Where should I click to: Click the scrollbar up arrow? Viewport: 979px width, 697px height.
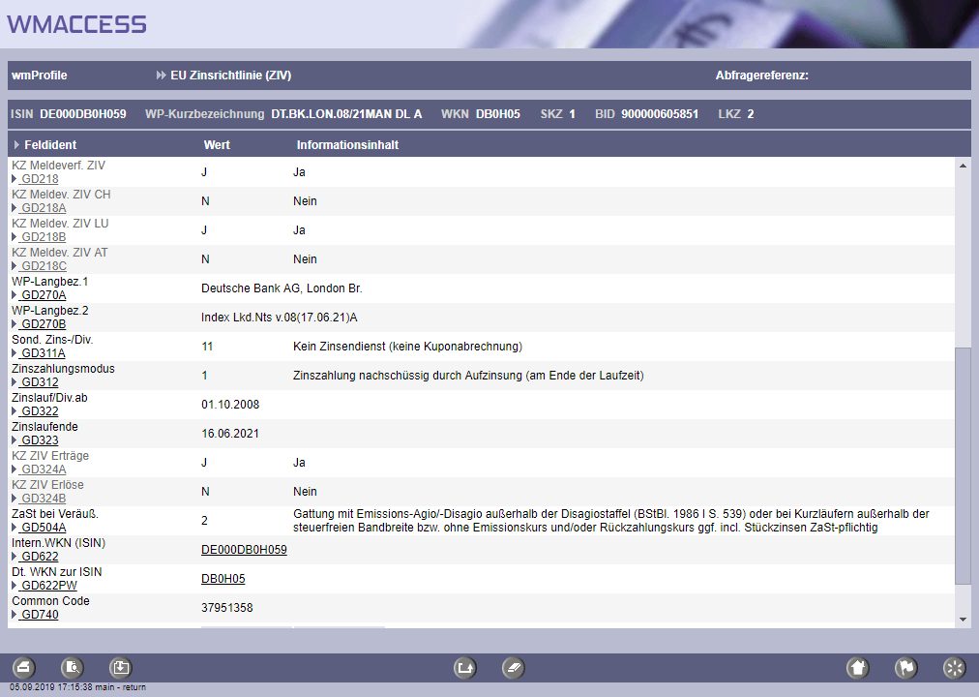coord(963,166)
